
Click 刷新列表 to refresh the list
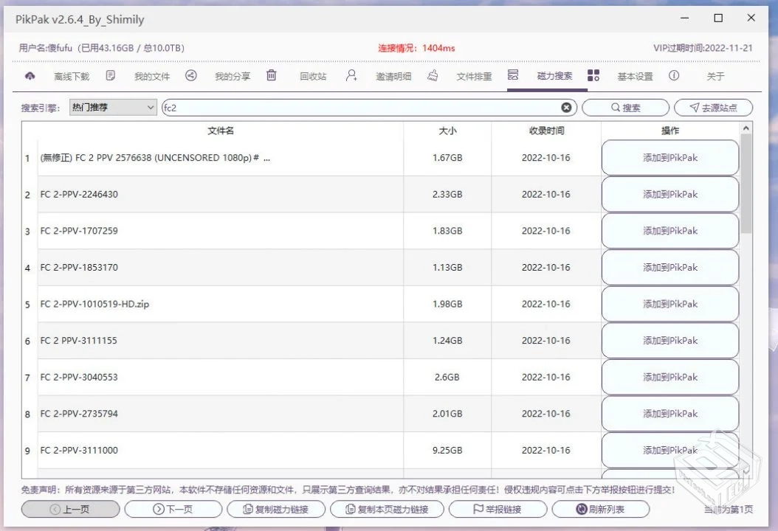point(600,509)
